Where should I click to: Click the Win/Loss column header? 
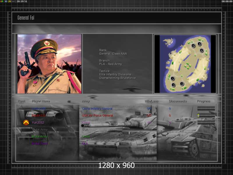(x=151, y=101)
